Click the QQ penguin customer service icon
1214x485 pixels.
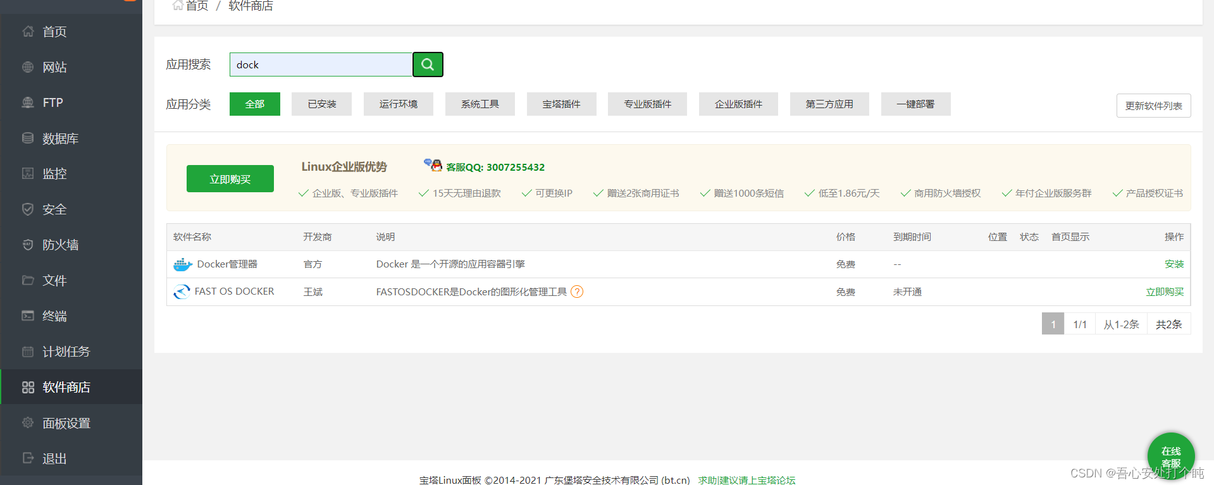[433, 165]
